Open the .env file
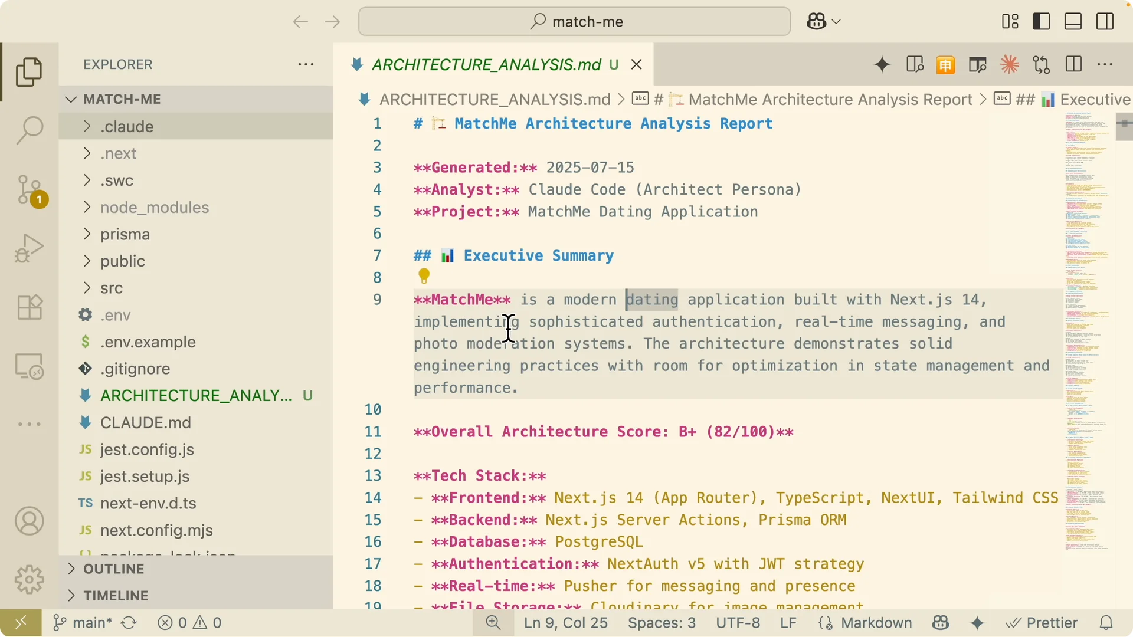This screenshot has width=1133, height=637. click(x=196, y=315)
